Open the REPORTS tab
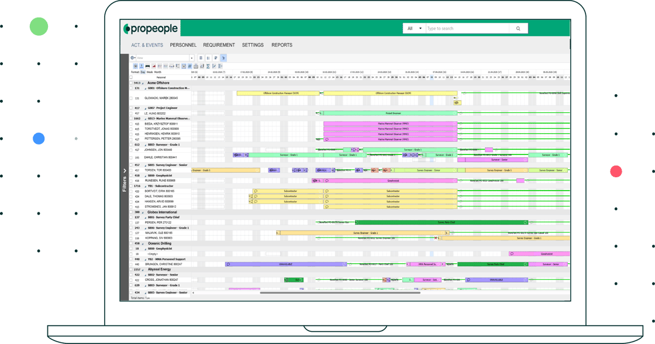 (282, 44)
